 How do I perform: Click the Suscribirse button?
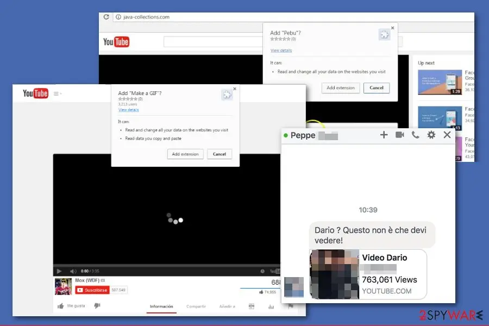tap(92, 290)
